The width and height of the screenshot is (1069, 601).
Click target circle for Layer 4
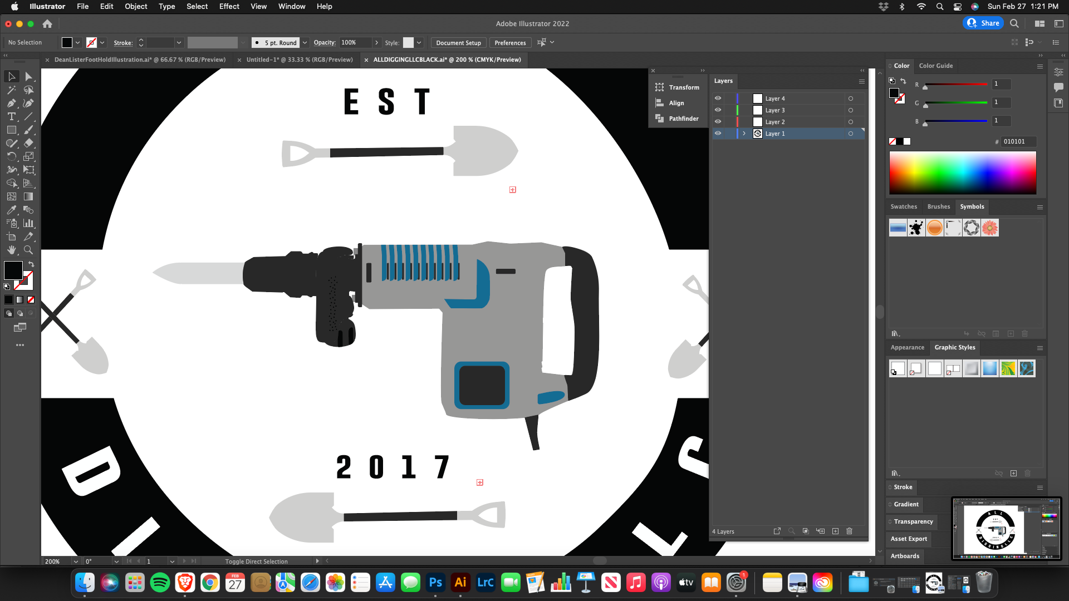tap(851, 98)
